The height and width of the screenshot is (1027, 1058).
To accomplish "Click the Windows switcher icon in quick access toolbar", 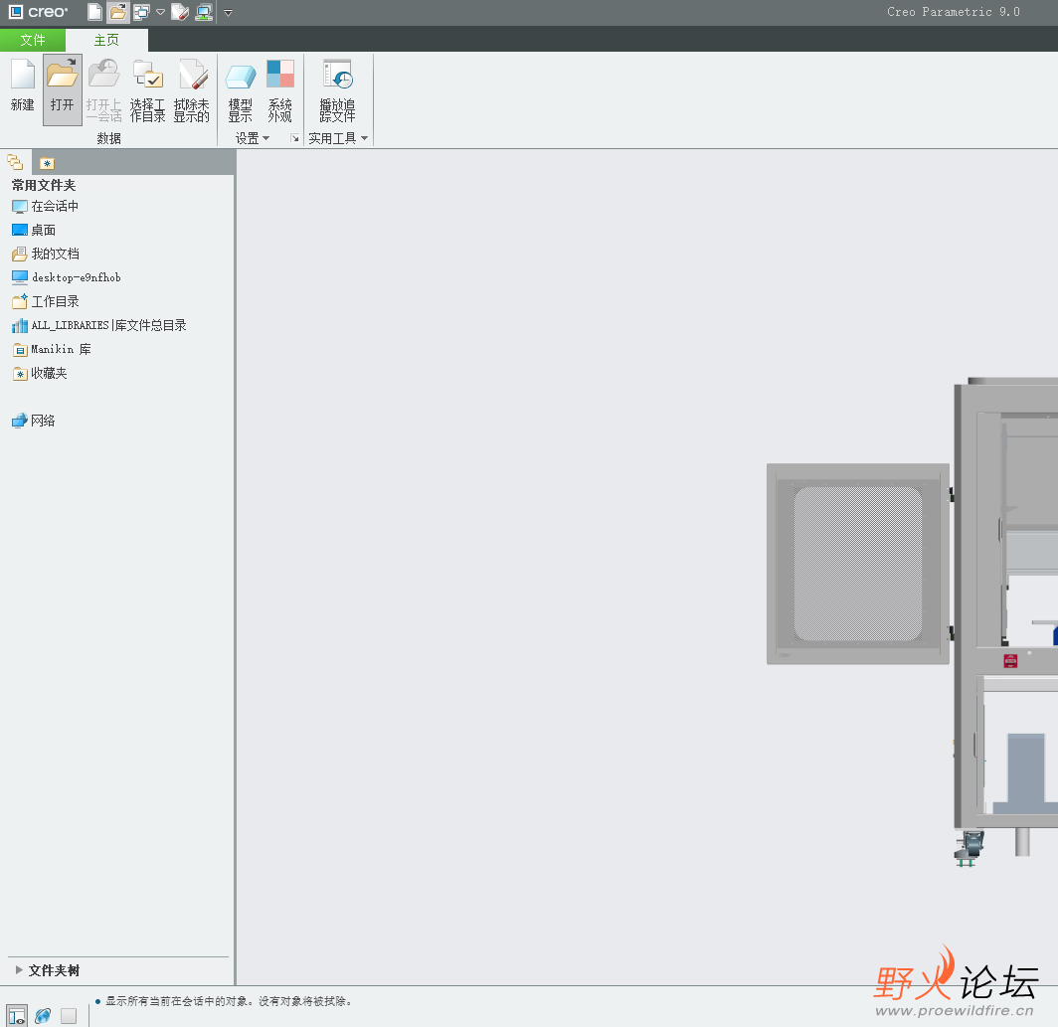I will pos(141,12).
